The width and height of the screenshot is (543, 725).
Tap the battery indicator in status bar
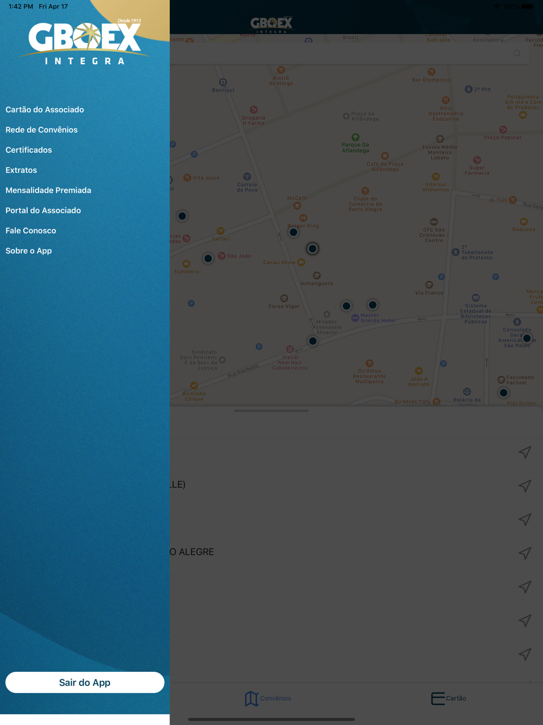(527, 7)
